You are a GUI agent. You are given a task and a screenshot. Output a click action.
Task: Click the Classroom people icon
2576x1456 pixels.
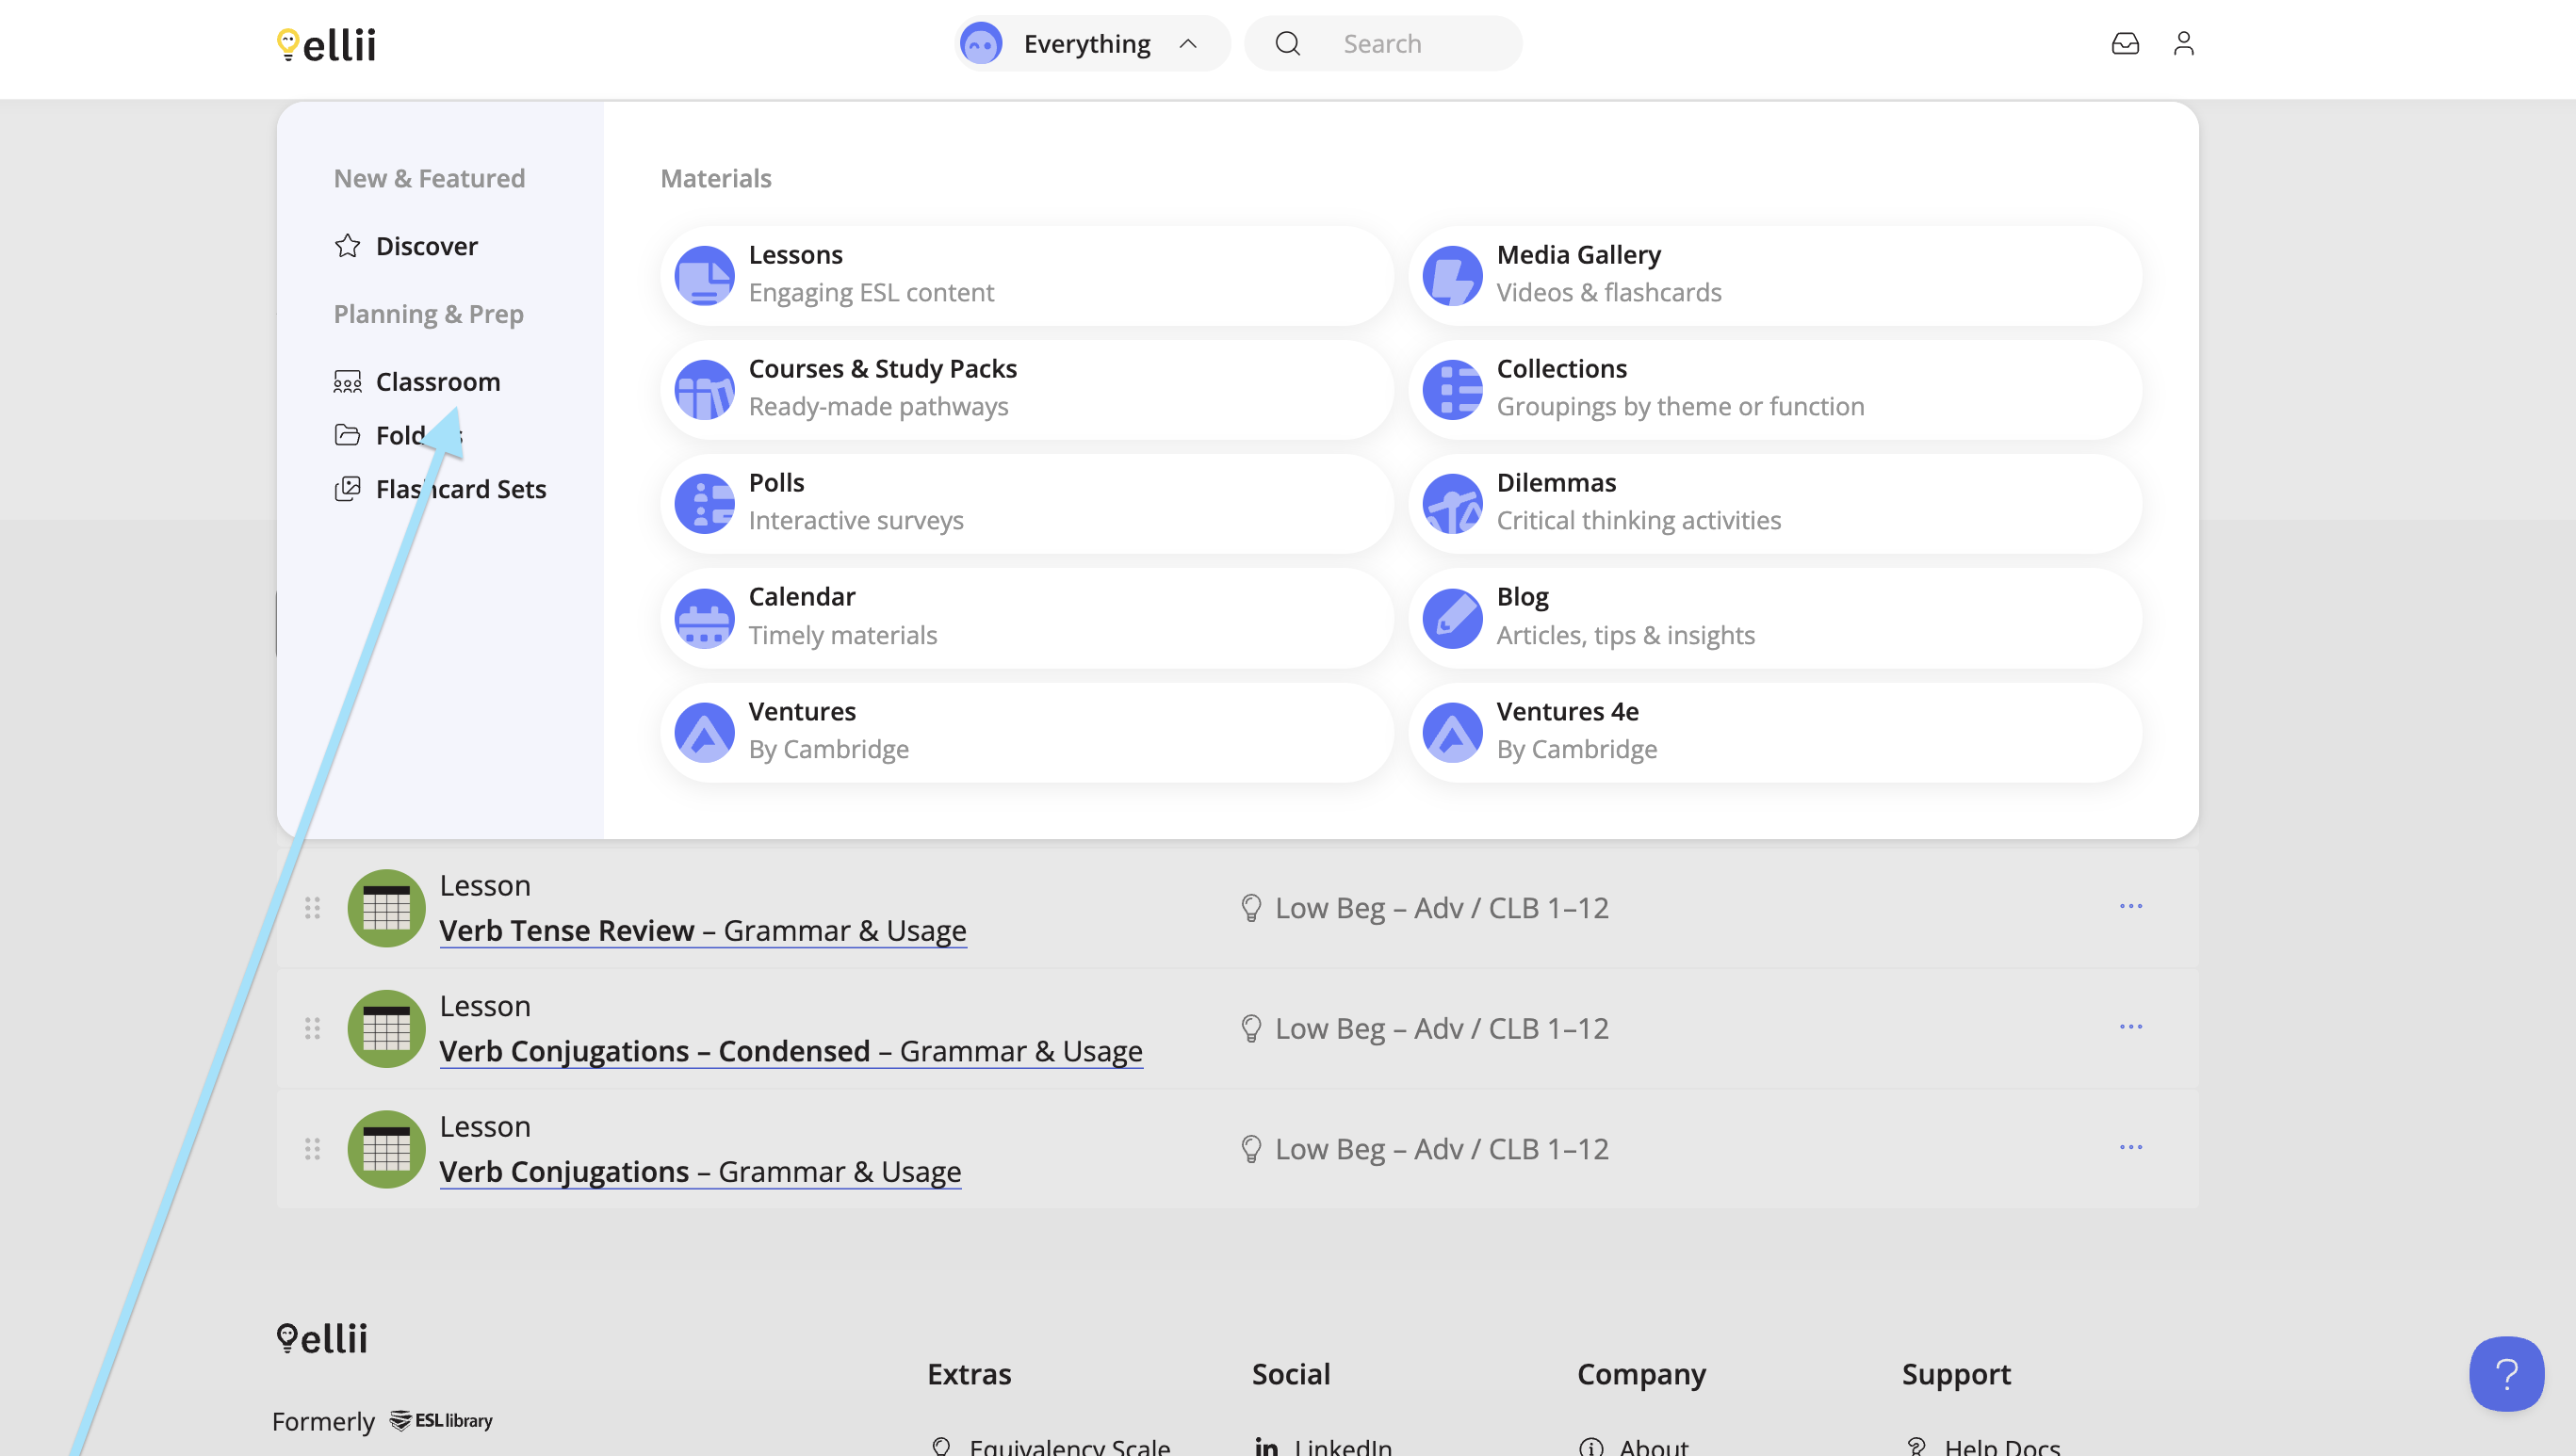(347, 382)
